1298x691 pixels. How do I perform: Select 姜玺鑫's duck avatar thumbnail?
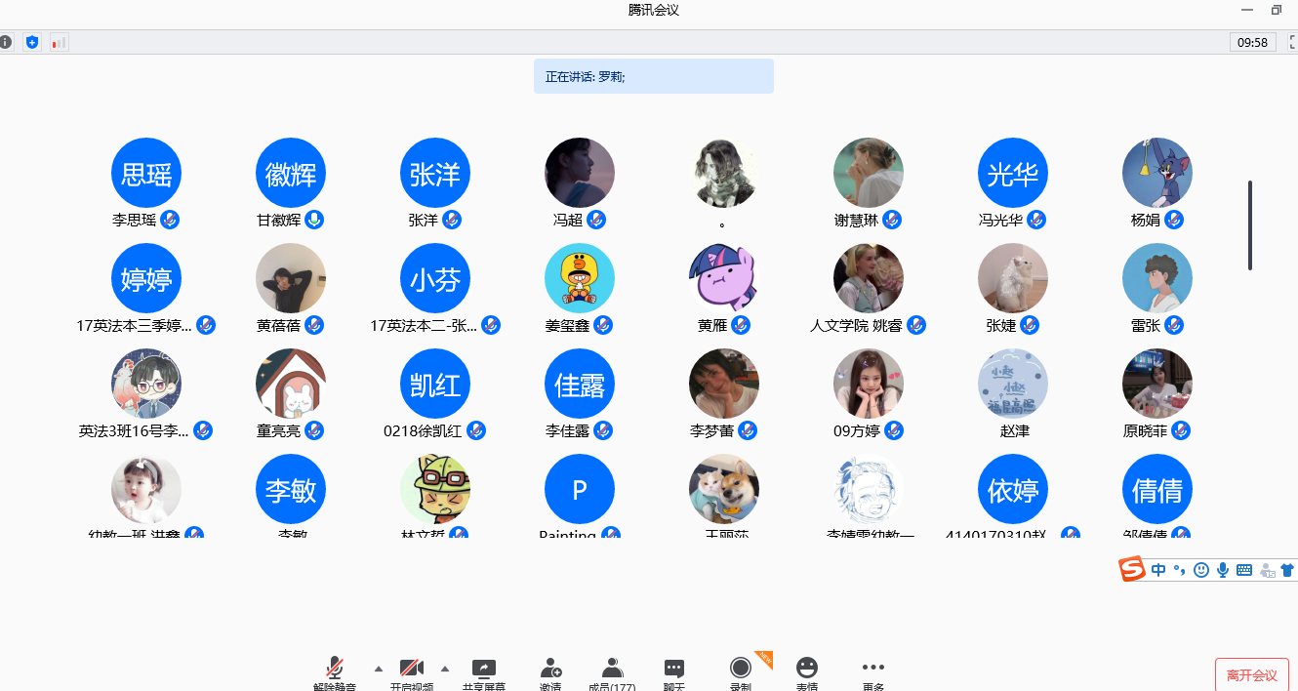coord(580,279)
